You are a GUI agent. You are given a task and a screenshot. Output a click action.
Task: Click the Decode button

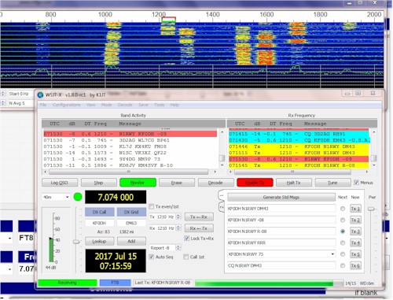coord(216,183)
